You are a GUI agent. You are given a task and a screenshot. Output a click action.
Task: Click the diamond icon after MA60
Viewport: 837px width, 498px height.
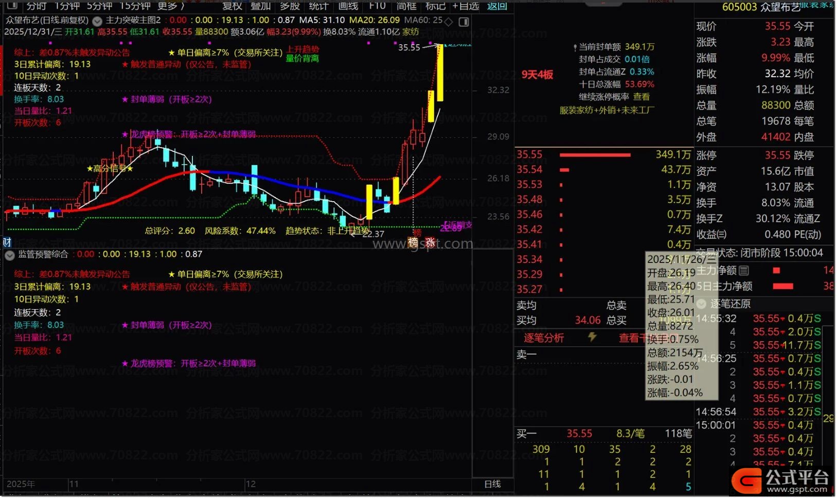pos(449,22)
